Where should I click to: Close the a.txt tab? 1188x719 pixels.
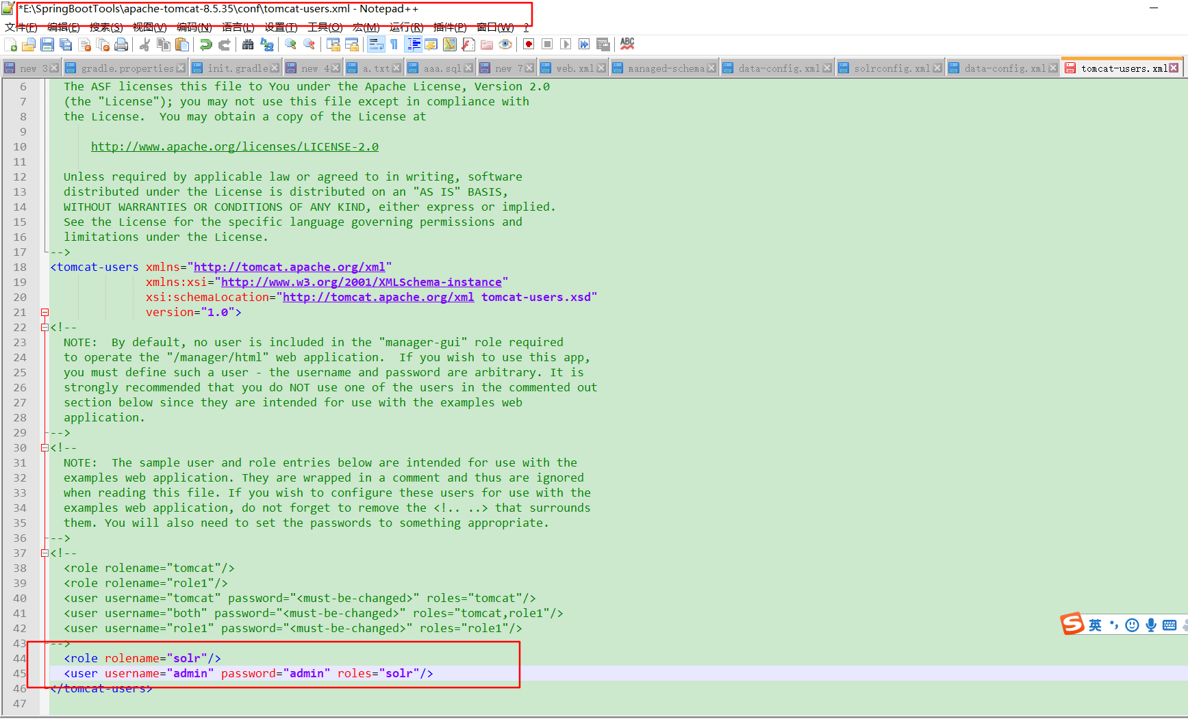(396, 68)
